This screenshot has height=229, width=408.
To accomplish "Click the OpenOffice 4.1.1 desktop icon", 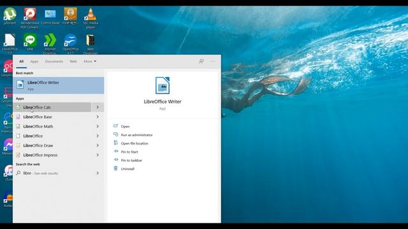I will pyautogui.click(x=70, y=44).
